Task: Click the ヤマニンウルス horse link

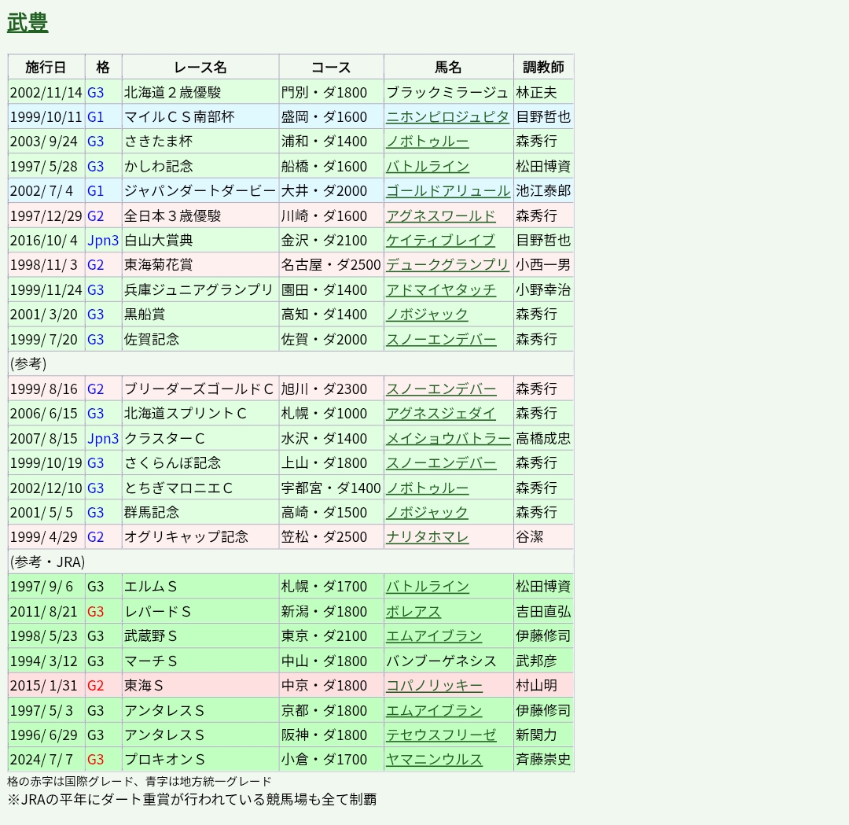Action: [434, 760]
